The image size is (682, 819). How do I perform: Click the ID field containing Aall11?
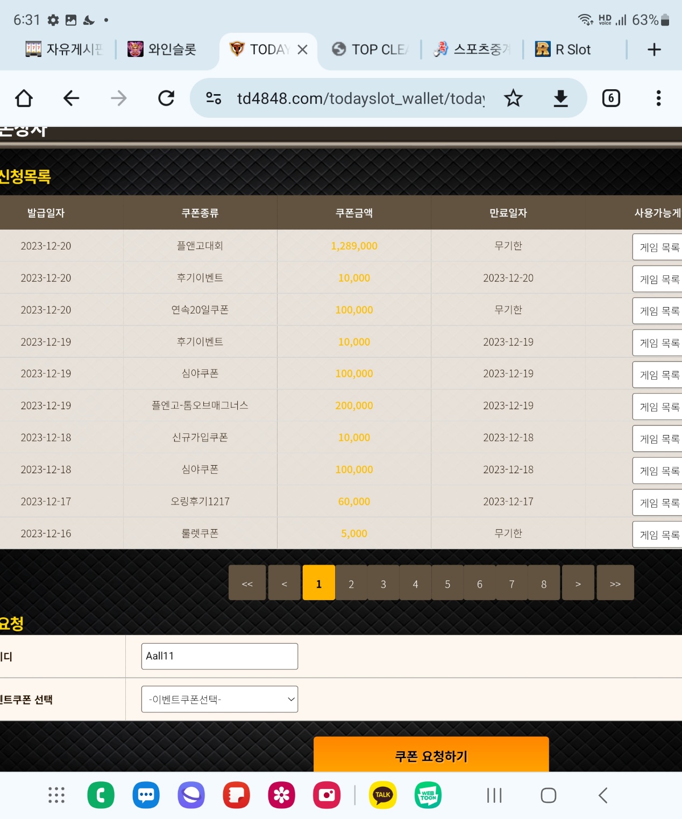click(219, 656)
